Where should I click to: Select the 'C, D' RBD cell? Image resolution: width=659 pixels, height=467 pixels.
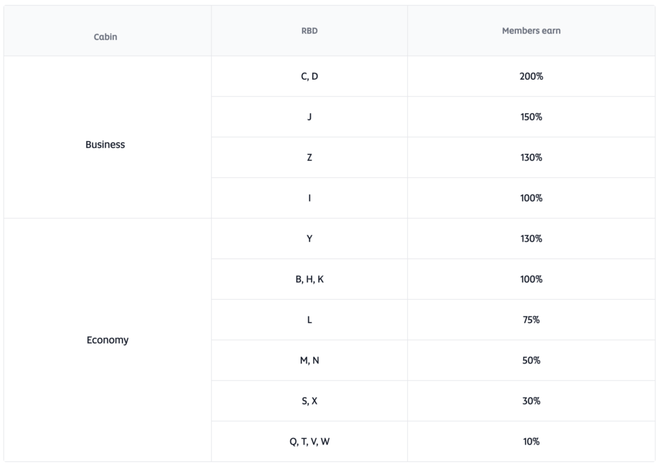tap(310, 77)
